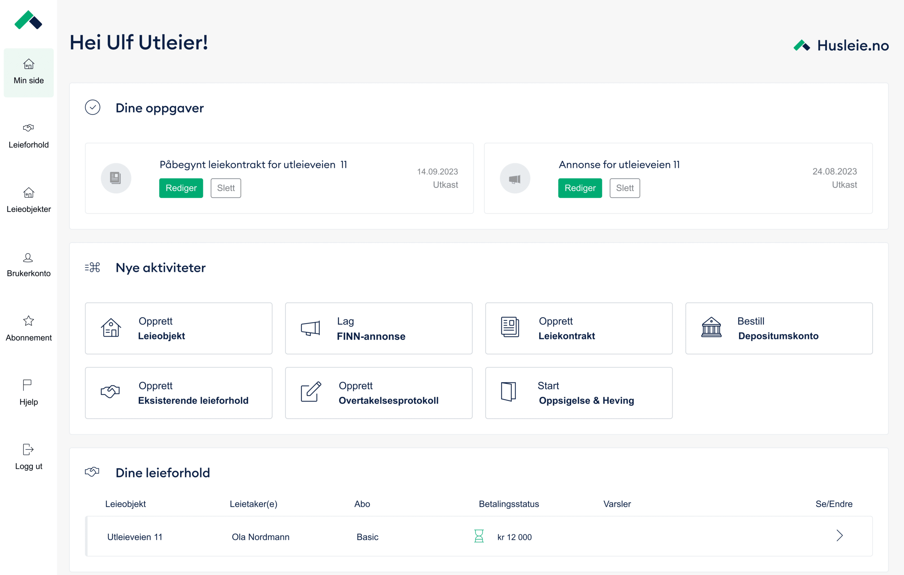Image resolution: width=904 pixels, height=575 pixels.
Task: Click megaphone icon of Annonse task
Action: point(515,179)
